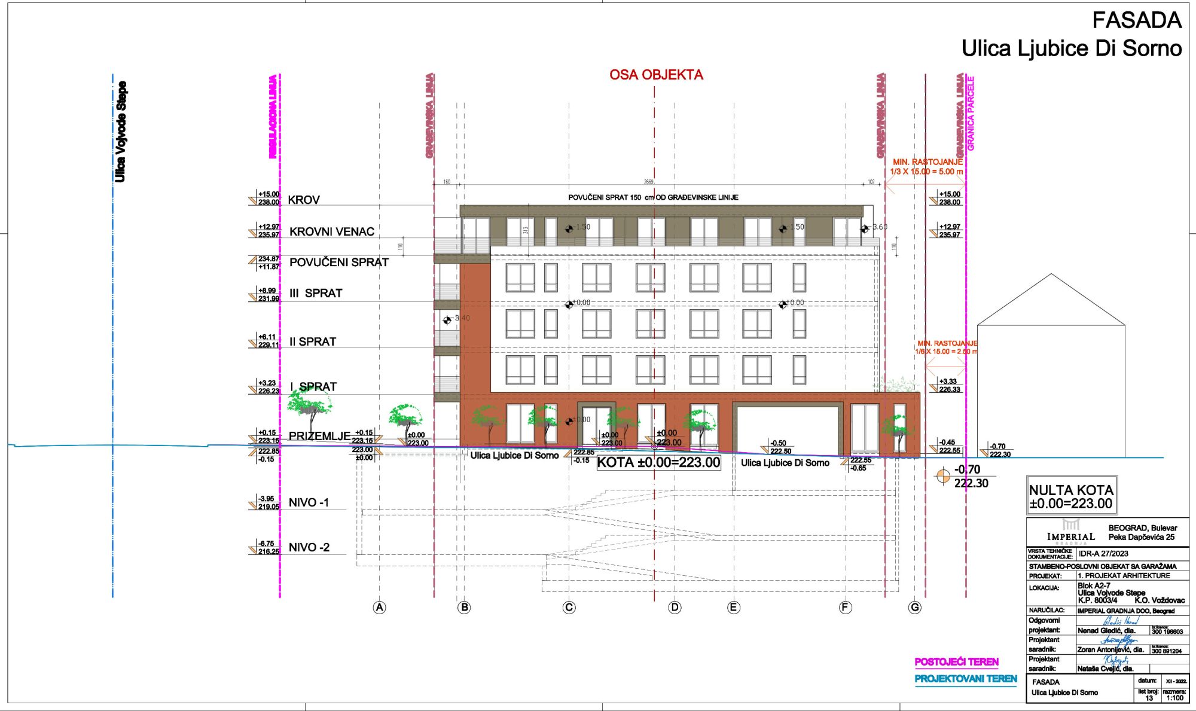Click the orange -0.70 elevation marker circle
This screenshot has height=711, width=1196.
(943, 476)
